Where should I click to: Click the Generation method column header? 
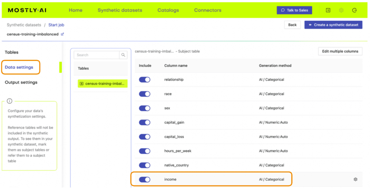(x=275, y=66)
